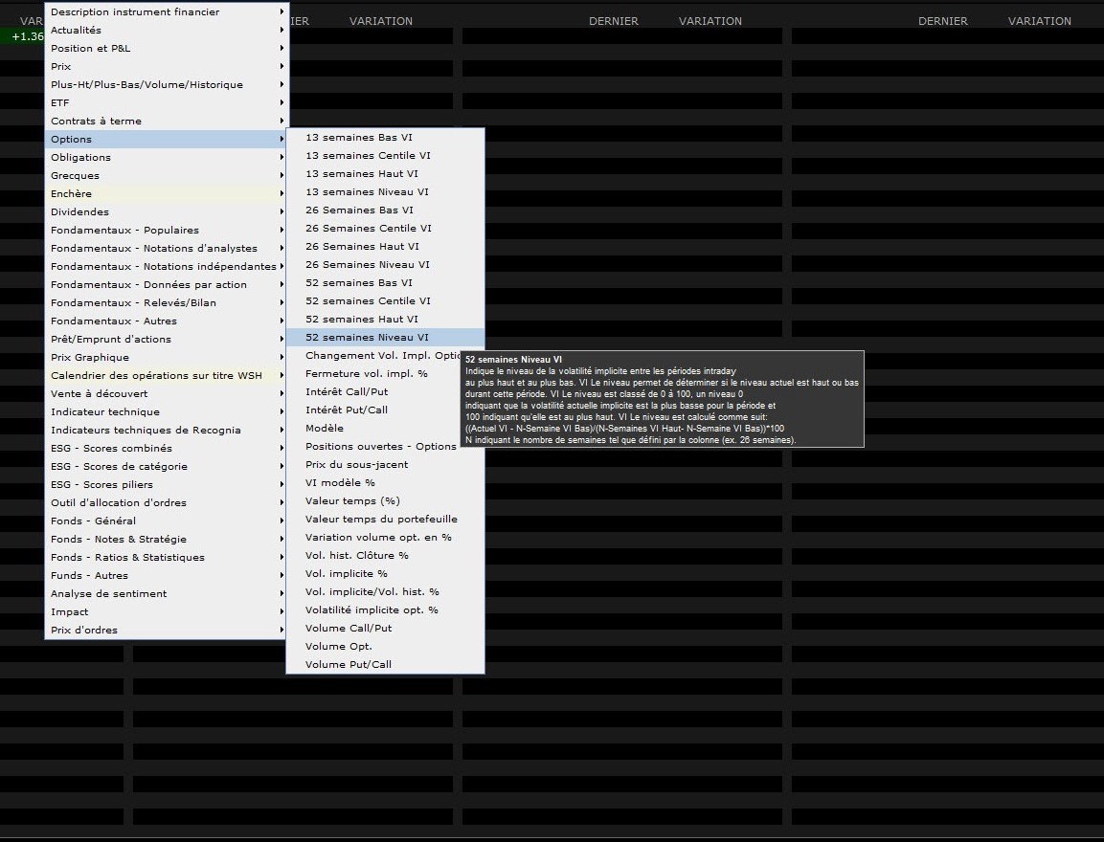Choose '13 semaines Bas VI' column
This screenshot has width=1104, height=842.
click(359, 137)
